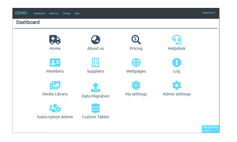Open Help in the navbar
The height and width of the screenshot is (142, 237).
coord(77,13)
